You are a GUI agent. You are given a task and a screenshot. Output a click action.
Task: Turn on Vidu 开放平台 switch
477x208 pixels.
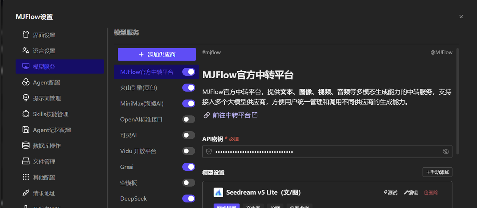click(189, 151)
